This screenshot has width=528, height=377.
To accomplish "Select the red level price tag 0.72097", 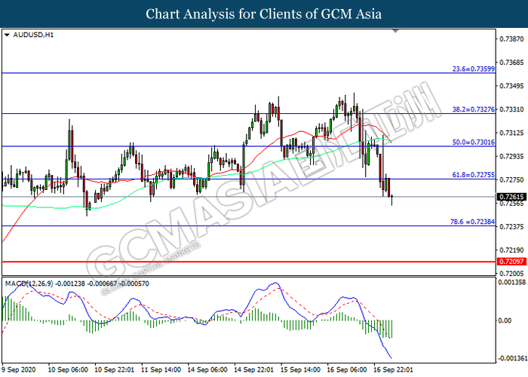I will click(511, 262).
